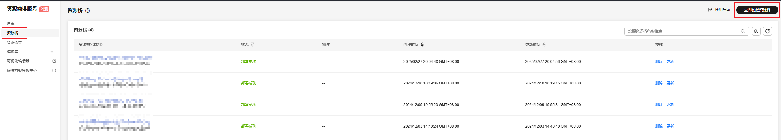Select 资源栈 in the sidebar
This screenshot has height=140, width=781.
pos(13,33)
